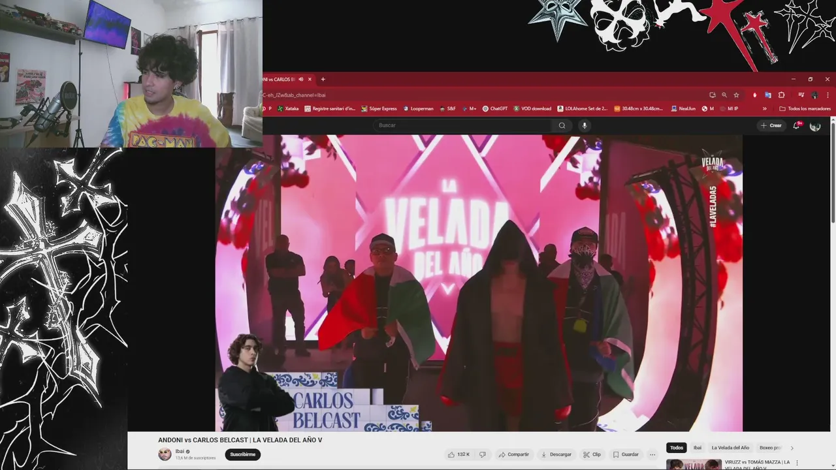Select the Todos filter chip
Image resolution: width=836 pixels, height=470 pixels.
[677, 448]
